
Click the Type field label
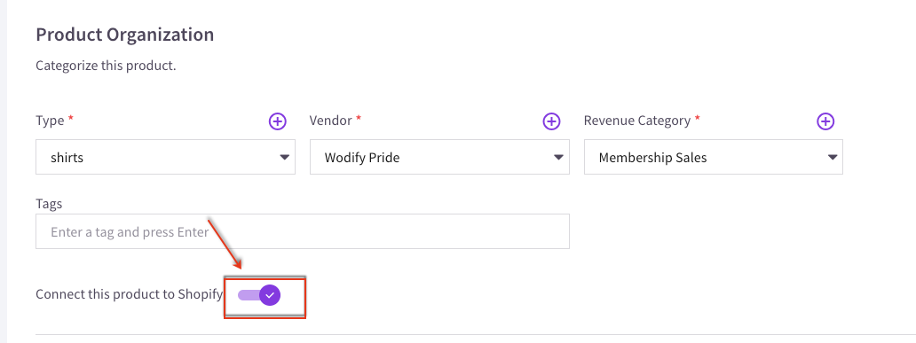coord(50,121)
